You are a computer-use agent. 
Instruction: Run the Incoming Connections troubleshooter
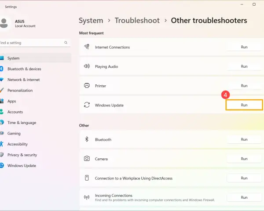click(x=244, y=197)
